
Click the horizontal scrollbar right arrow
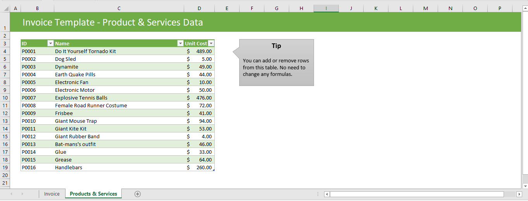point(519,194)
